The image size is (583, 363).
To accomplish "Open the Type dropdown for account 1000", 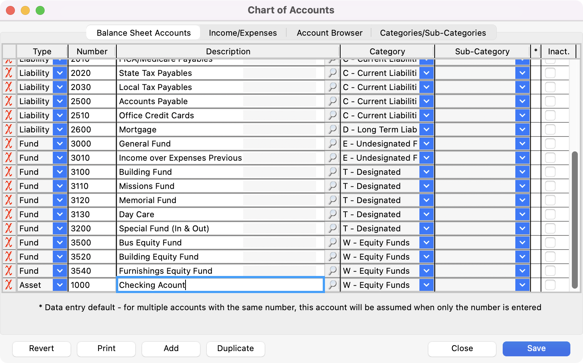I will 59,285.
